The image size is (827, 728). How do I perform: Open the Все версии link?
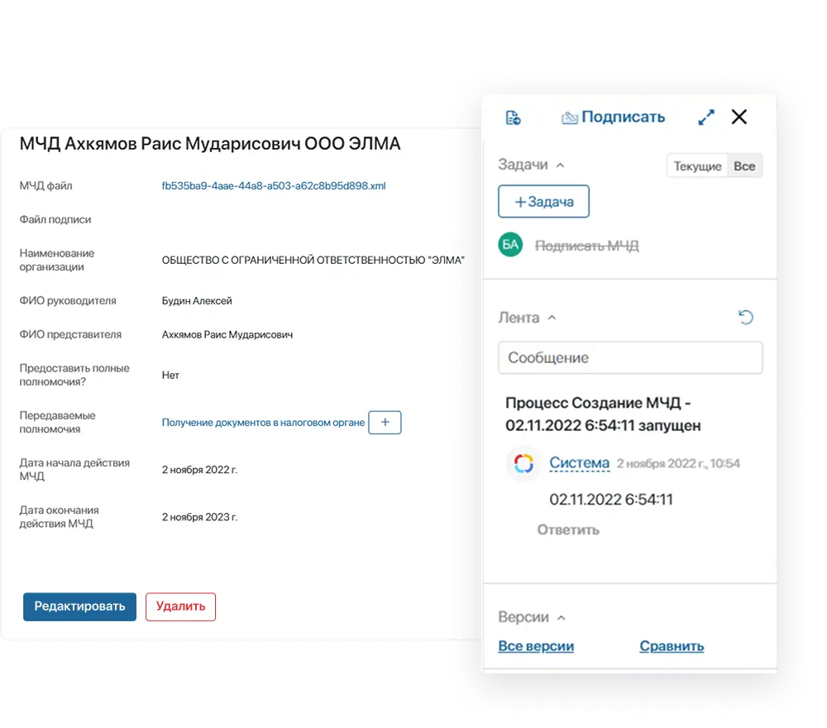[x=536, y=646]
